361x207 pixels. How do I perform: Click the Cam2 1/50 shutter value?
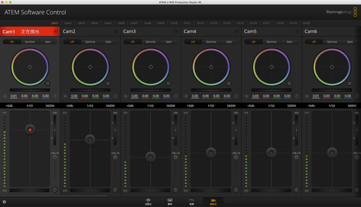(x=90, y=106)
